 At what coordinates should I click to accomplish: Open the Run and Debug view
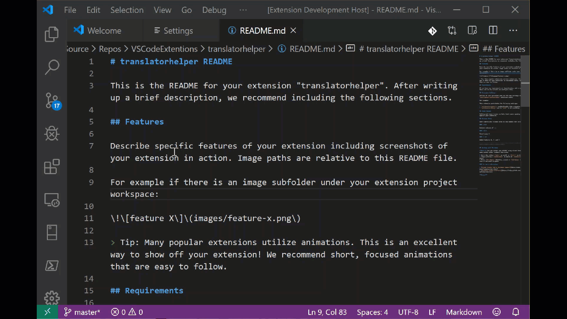[x=52, y=133]
